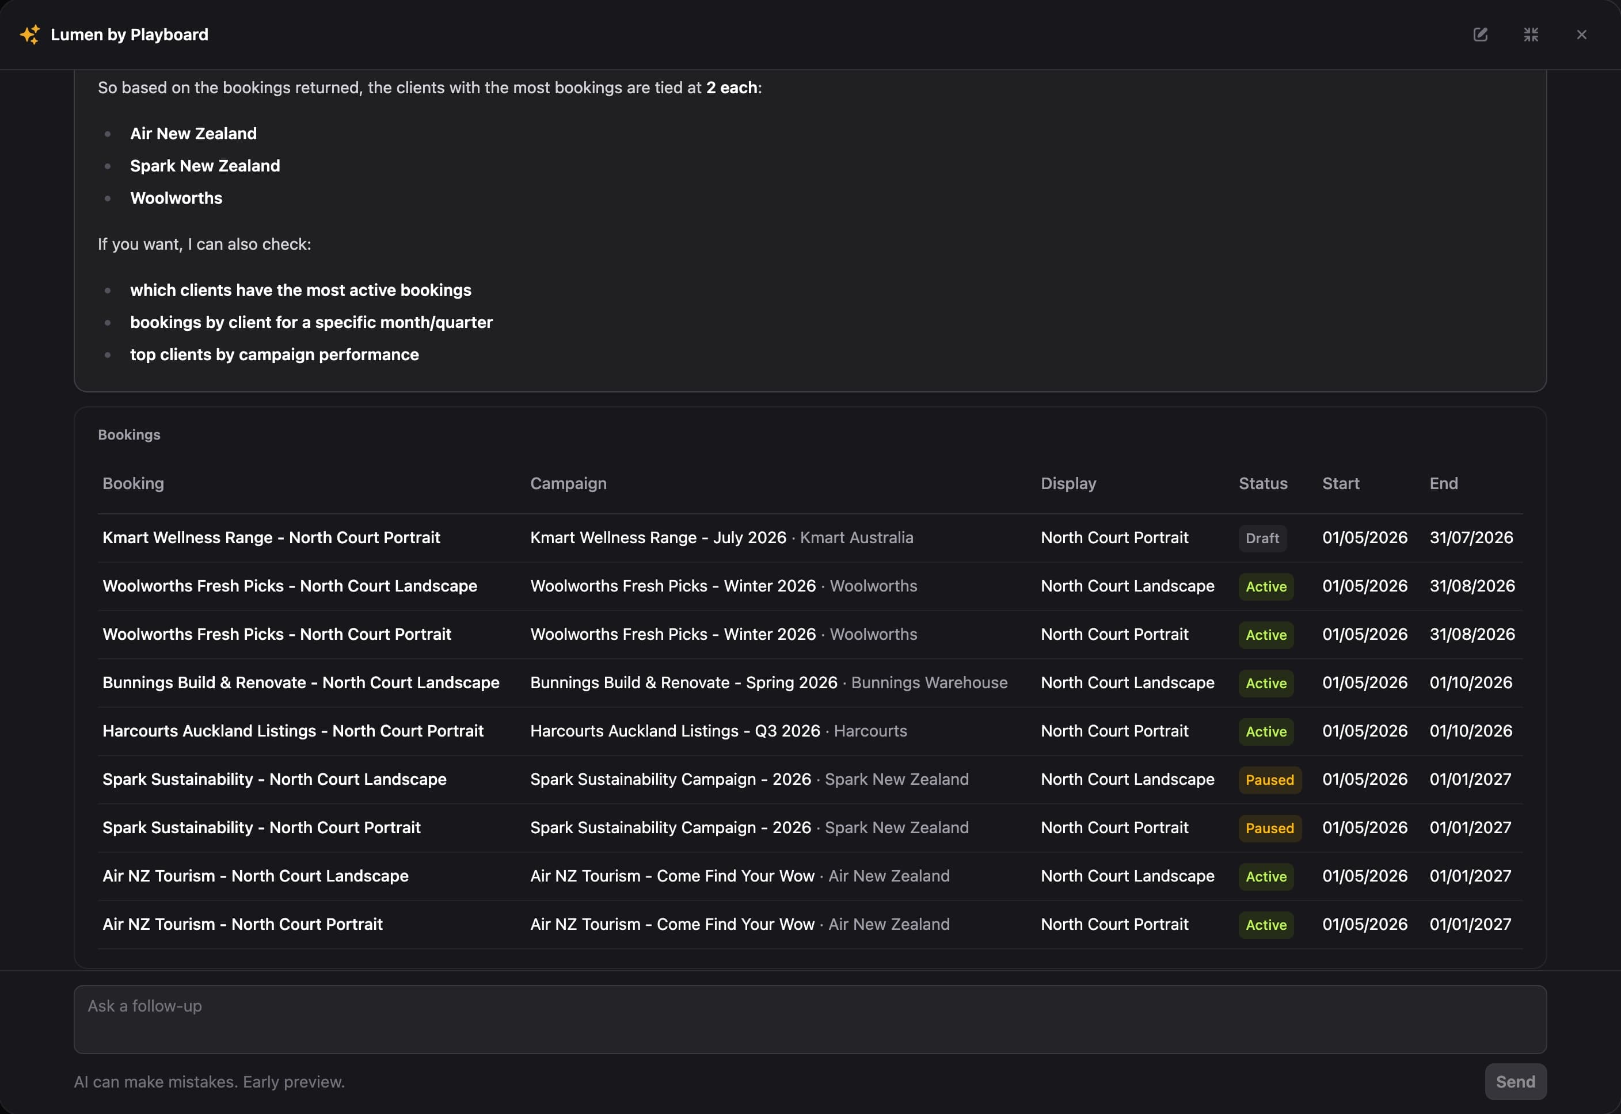Click 'bookings by client for a specific month/quarter'
The height and width of the screenshot is (1114, 1621).
[311, 322]
